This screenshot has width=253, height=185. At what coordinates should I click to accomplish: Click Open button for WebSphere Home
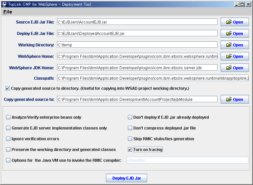(x=234, y=56)
